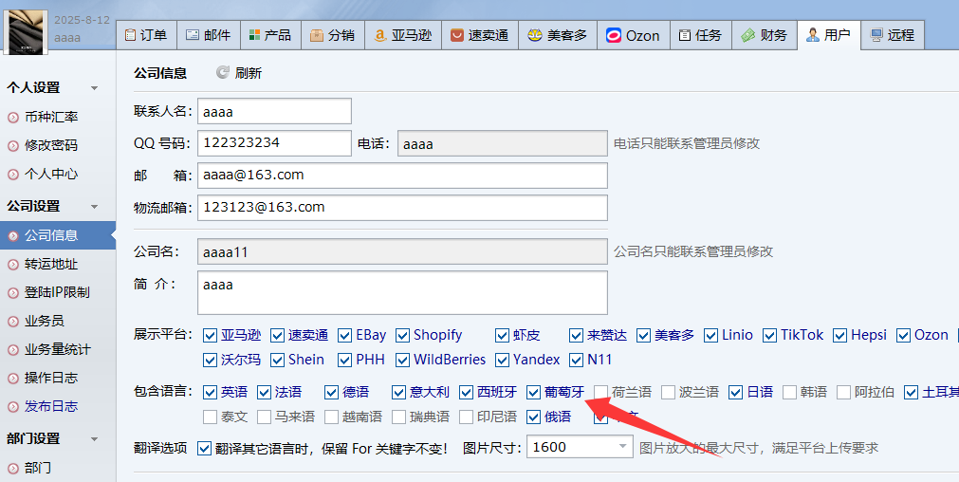Collapse the 公司设置 section arrow

(x=94, y=206)
